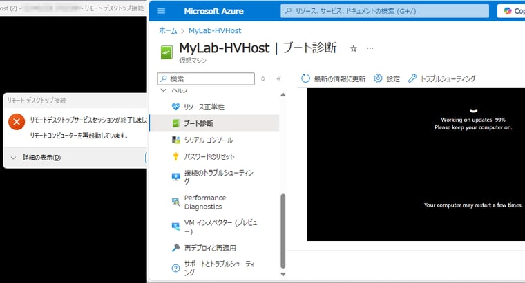525x283 pixels.
Task: Click the Performance Diagnostics icon
Action: point(175,202)
